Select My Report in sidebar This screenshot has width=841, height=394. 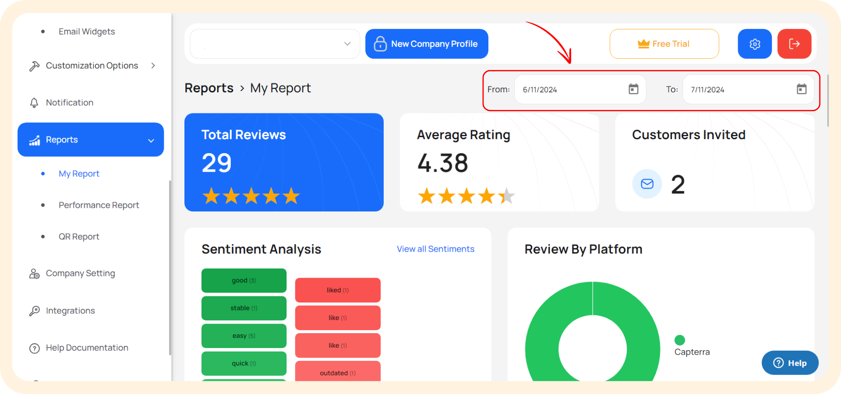tap(79, 174)
